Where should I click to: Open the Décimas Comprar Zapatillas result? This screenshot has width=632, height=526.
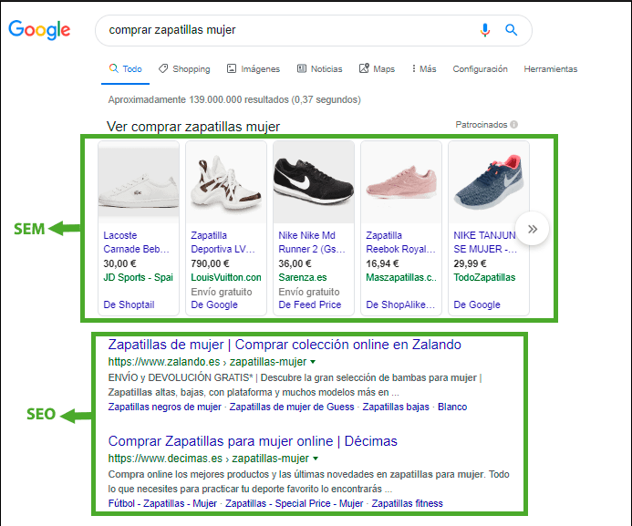click(x=253, y=441)
